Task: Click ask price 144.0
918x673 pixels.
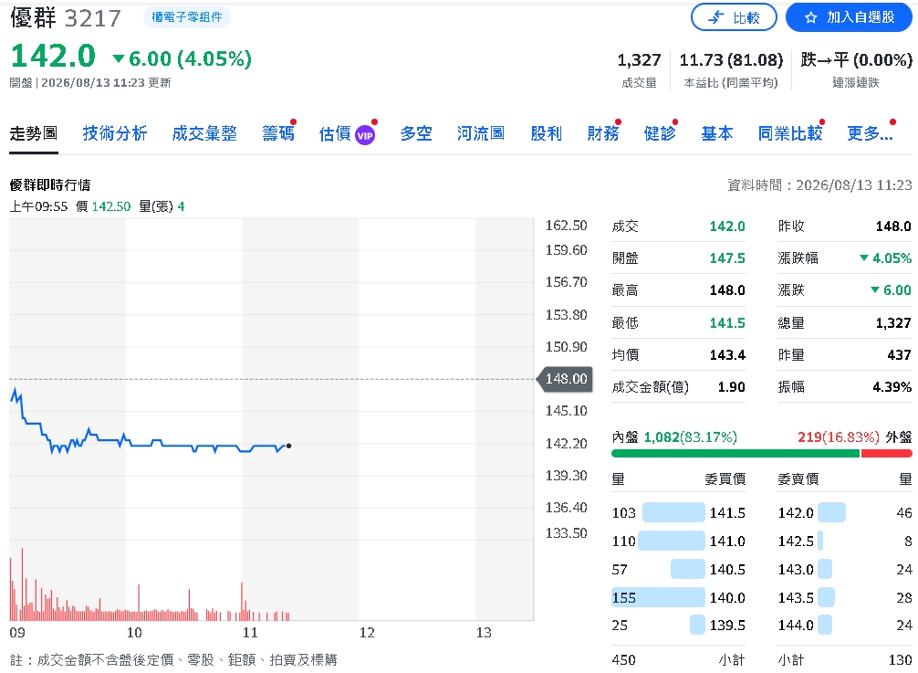Action: tap(796, 626)
